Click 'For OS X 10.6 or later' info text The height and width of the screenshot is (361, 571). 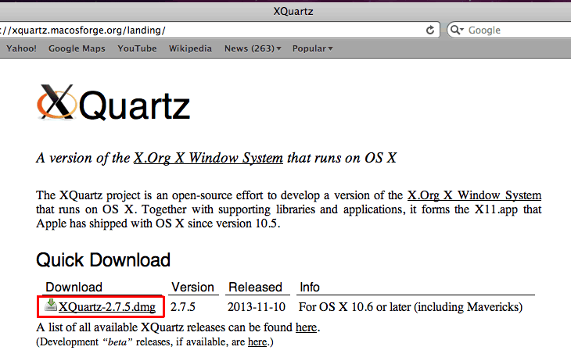pyautogui.click(x=411, y=307)
